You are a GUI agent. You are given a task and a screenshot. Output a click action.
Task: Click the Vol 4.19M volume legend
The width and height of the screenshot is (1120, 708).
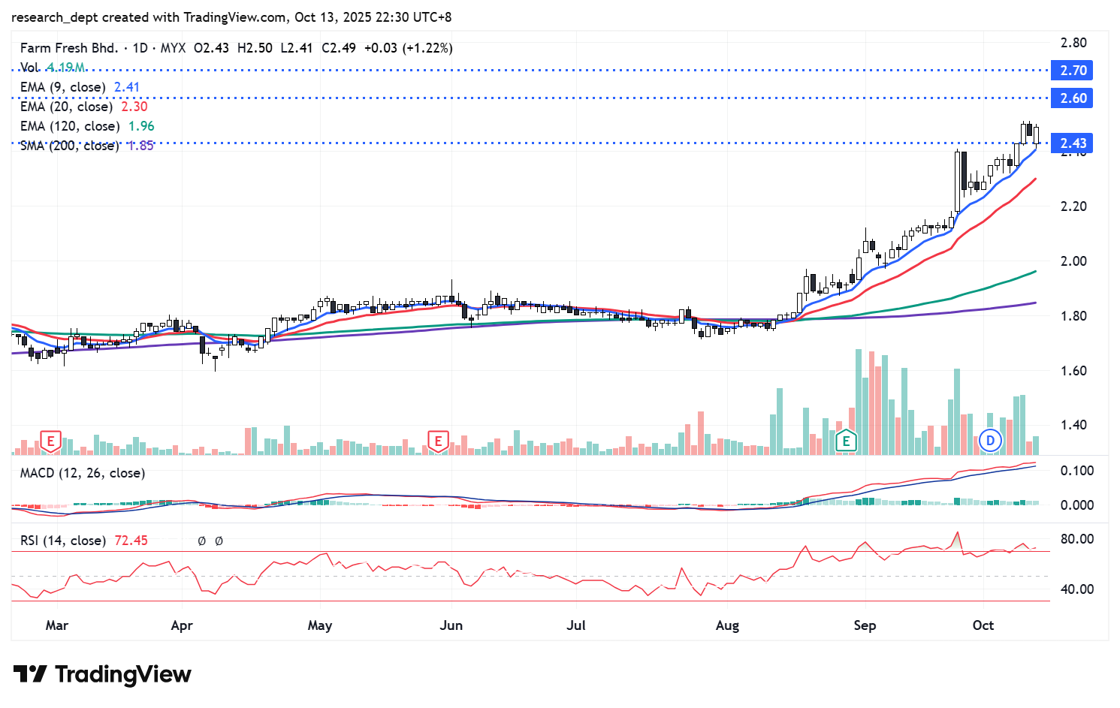tap(53, 68)
